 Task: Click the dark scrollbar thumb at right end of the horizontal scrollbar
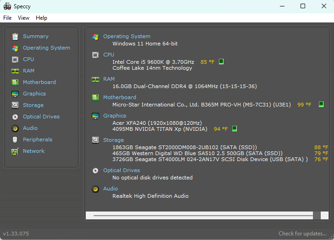[317, 216]
